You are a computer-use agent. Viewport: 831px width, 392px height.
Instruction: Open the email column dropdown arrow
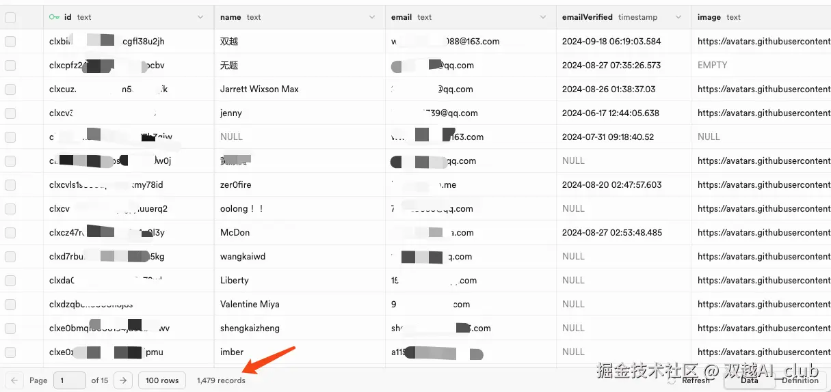click(x=542, y=17)
